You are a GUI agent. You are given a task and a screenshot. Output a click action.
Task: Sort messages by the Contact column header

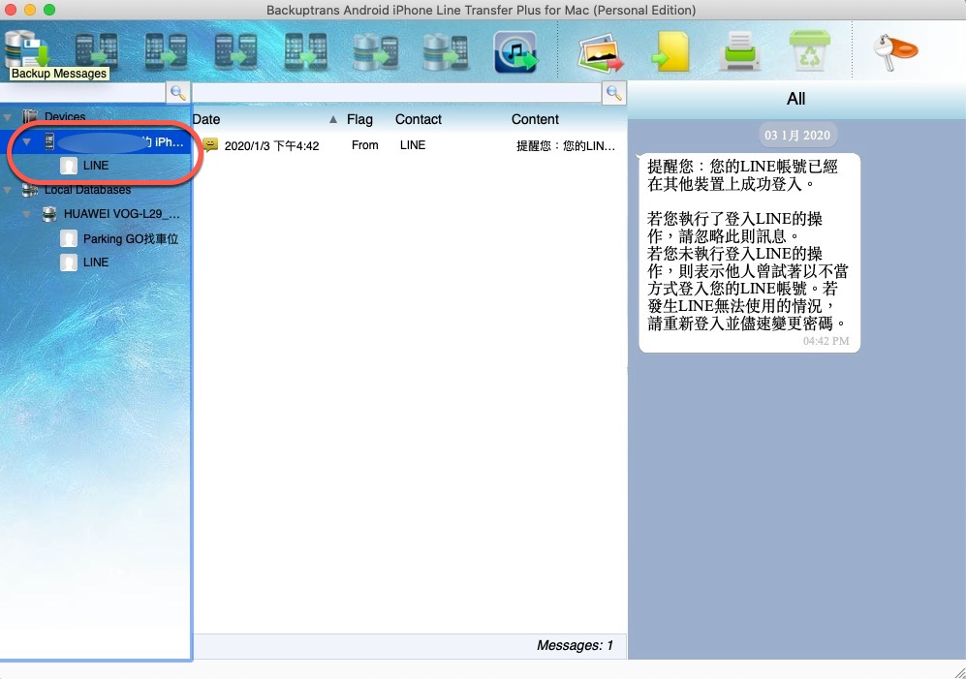419,119
